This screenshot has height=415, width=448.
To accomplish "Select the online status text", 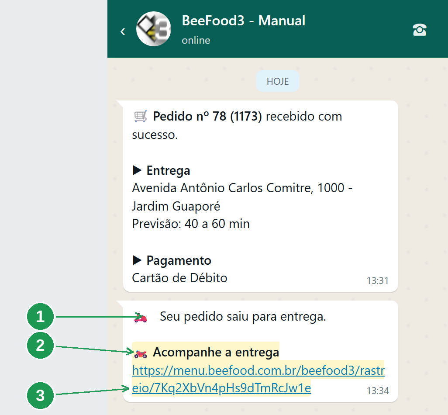I will pyautogui.click(x=196, y=40).
